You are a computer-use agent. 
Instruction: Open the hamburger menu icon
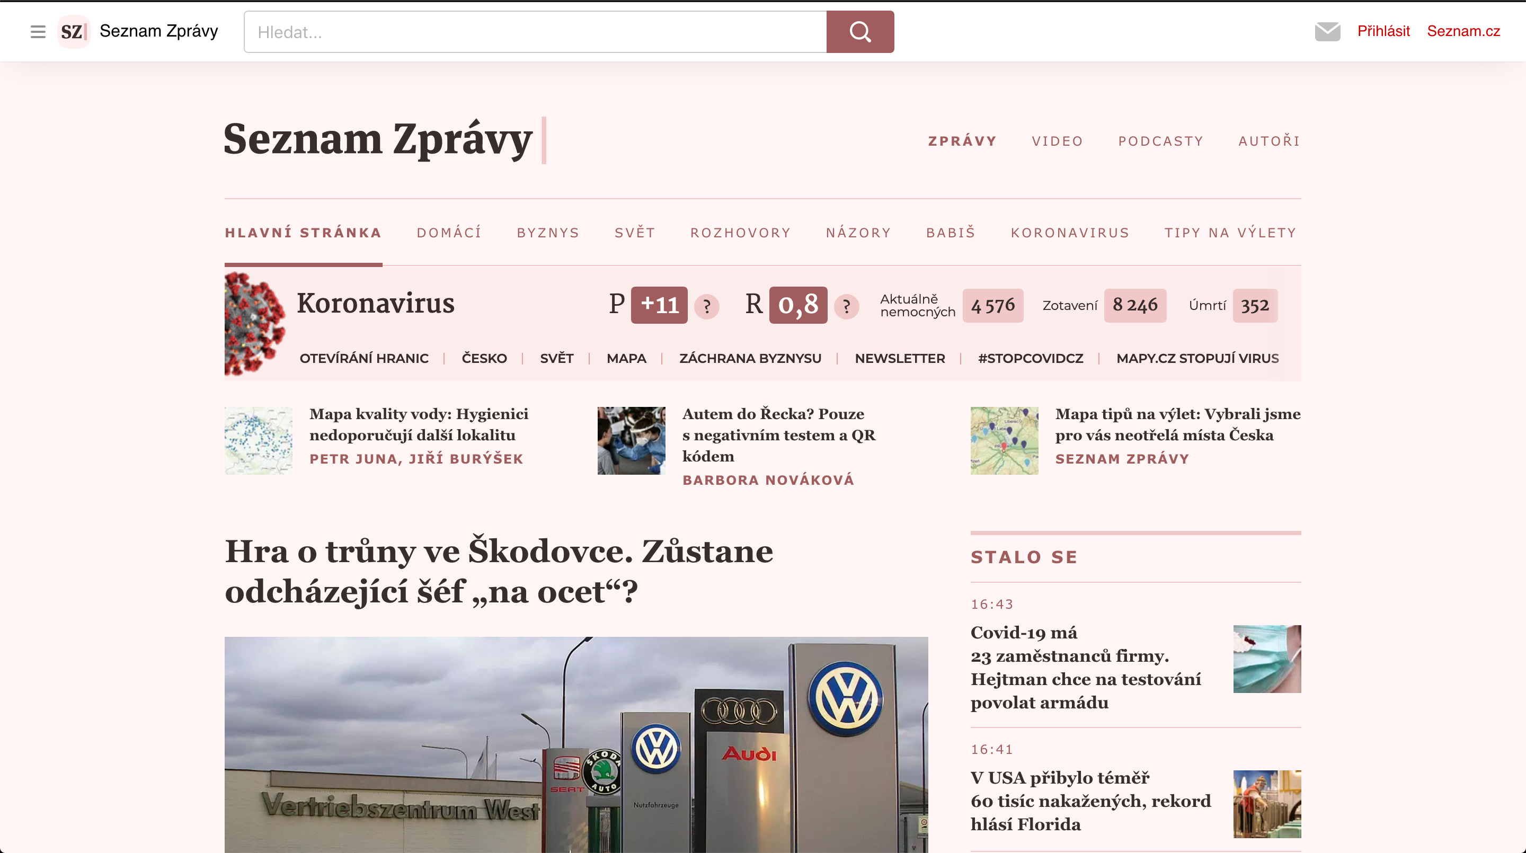[x=38, y=31]
